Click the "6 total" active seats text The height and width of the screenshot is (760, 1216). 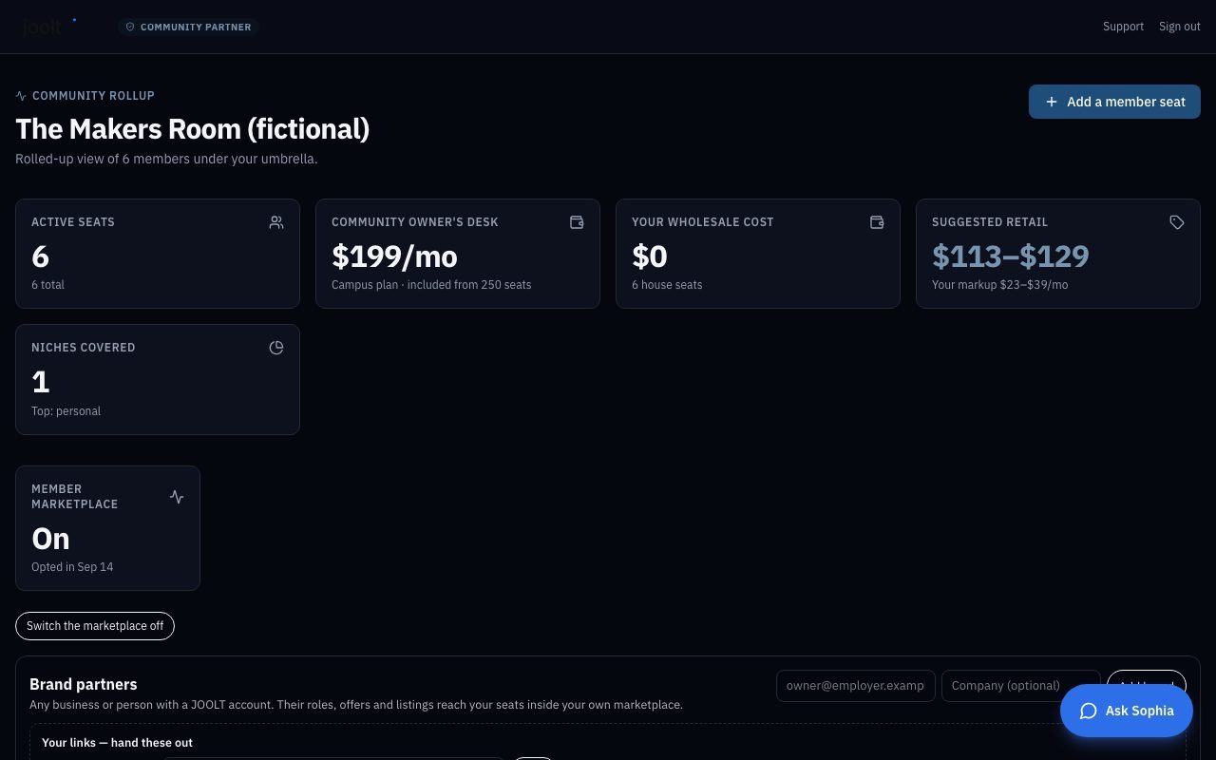pyautogui.click(x=47, y=285)
